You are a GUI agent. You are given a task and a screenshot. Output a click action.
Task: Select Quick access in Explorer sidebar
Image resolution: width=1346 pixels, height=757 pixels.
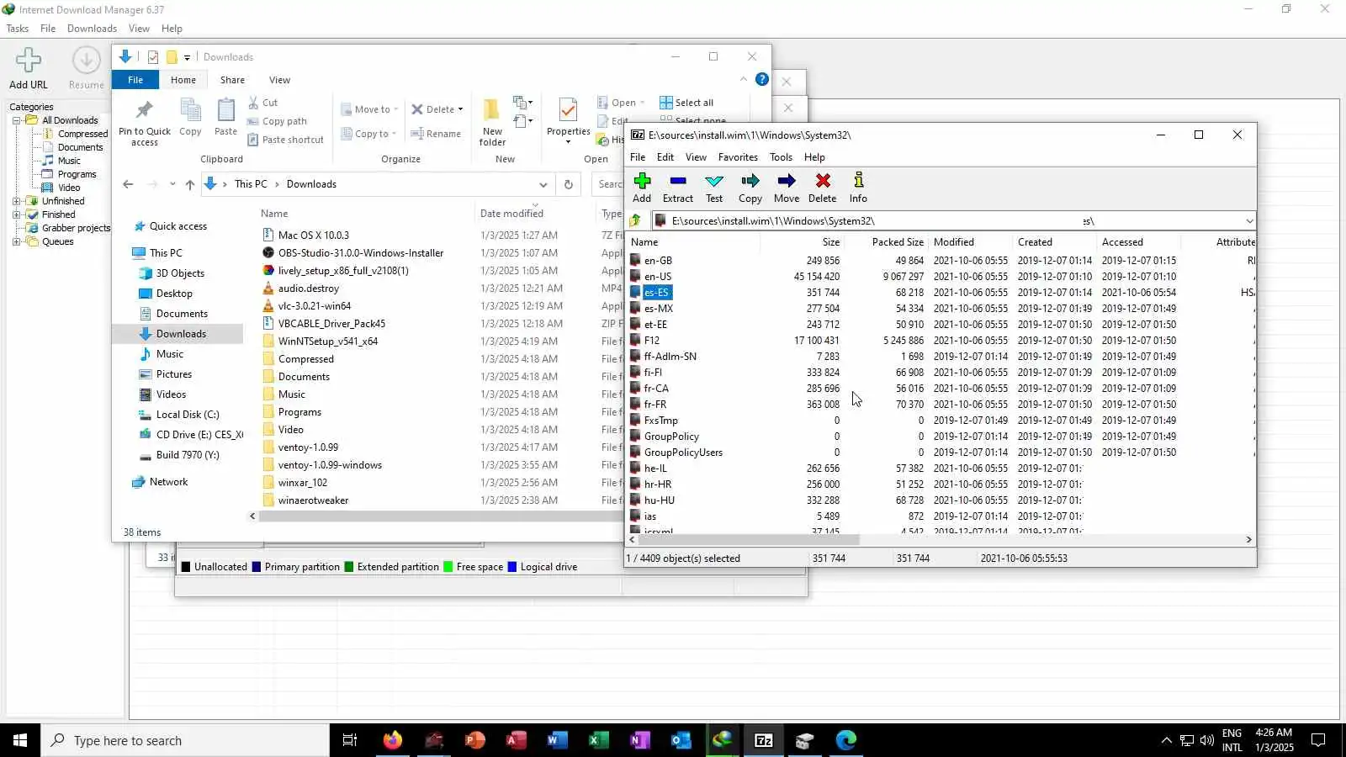click(178, 226)
